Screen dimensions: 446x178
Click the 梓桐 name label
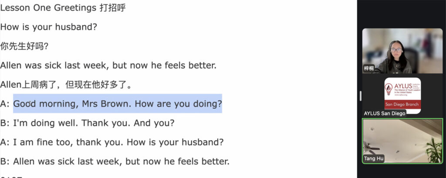pyautogui.click(x=369, y=69)
